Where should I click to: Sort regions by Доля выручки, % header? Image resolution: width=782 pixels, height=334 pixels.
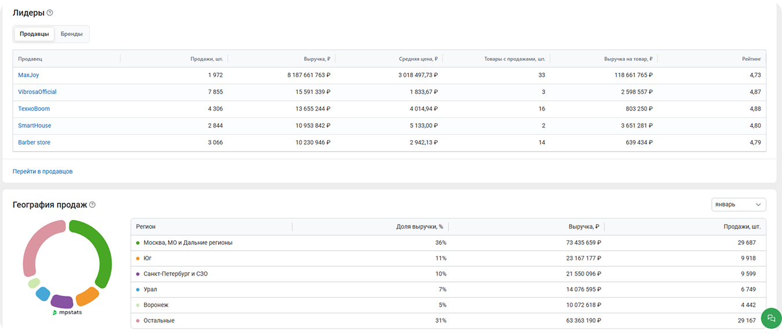click(419, 227)
